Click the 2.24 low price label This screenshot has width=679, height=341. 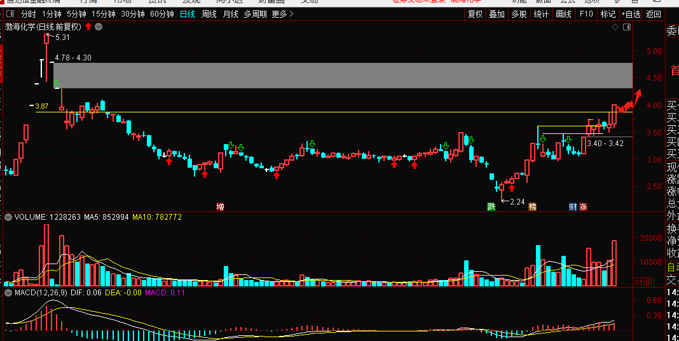[517, 202]
